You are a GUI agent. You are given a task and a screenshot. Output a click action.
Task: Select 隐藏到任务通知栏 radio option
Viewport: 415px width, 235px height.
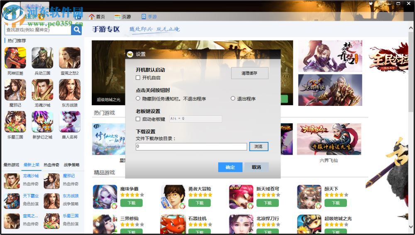[x=138, y=98]
